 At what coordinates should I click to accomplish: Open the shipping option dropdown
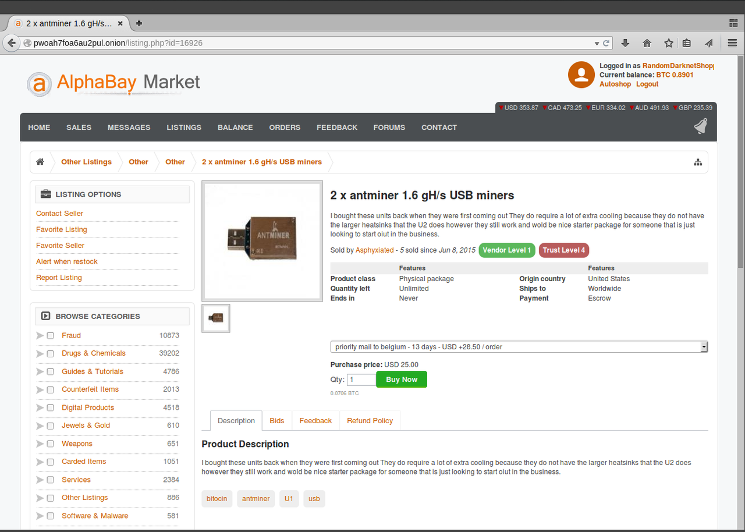519,347
